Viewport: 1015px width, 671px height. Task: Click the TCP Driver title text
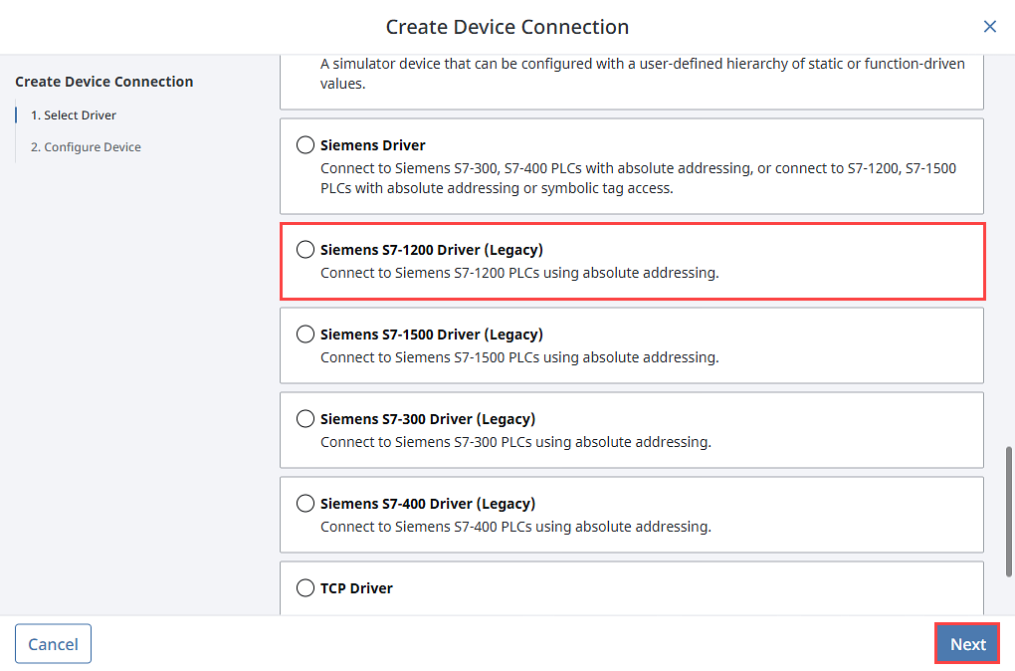(x=356, y=588)
